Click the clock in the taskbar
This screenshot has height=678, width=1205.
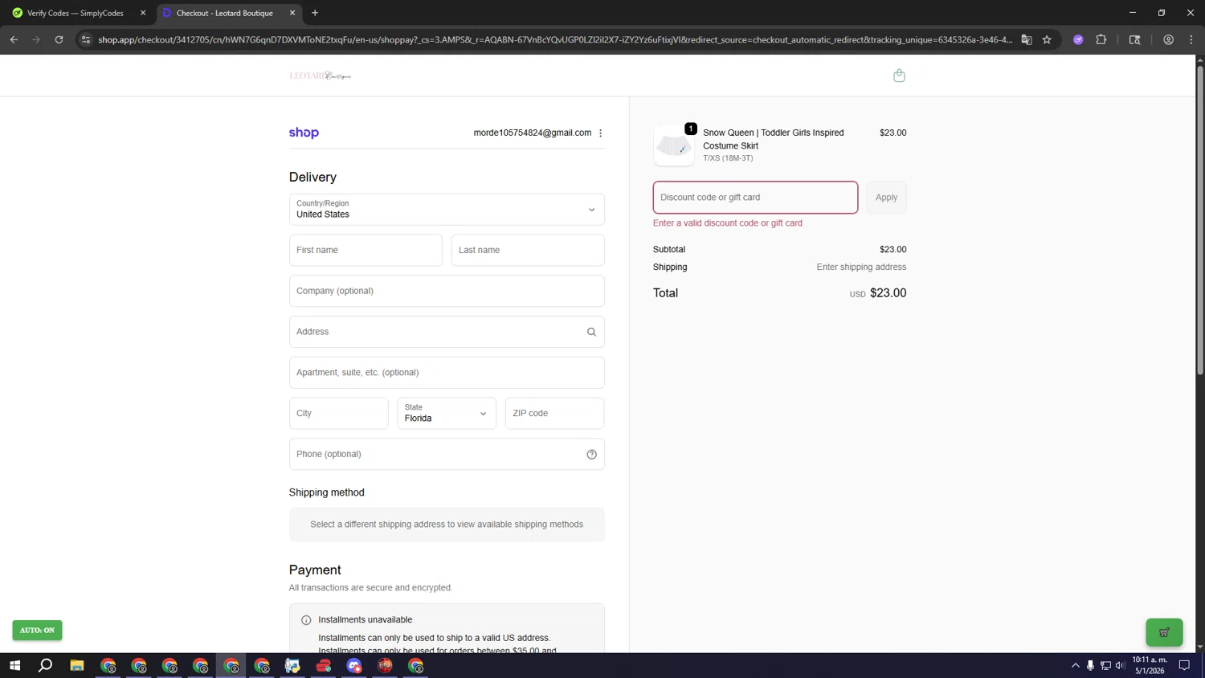[1150, 665]
